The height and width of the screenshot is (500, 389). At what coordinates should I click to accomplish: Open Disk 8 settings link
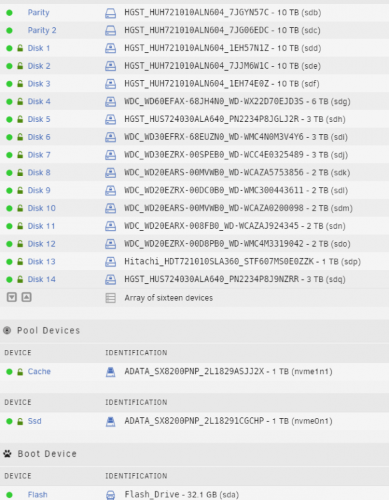[x=39, y=173]
